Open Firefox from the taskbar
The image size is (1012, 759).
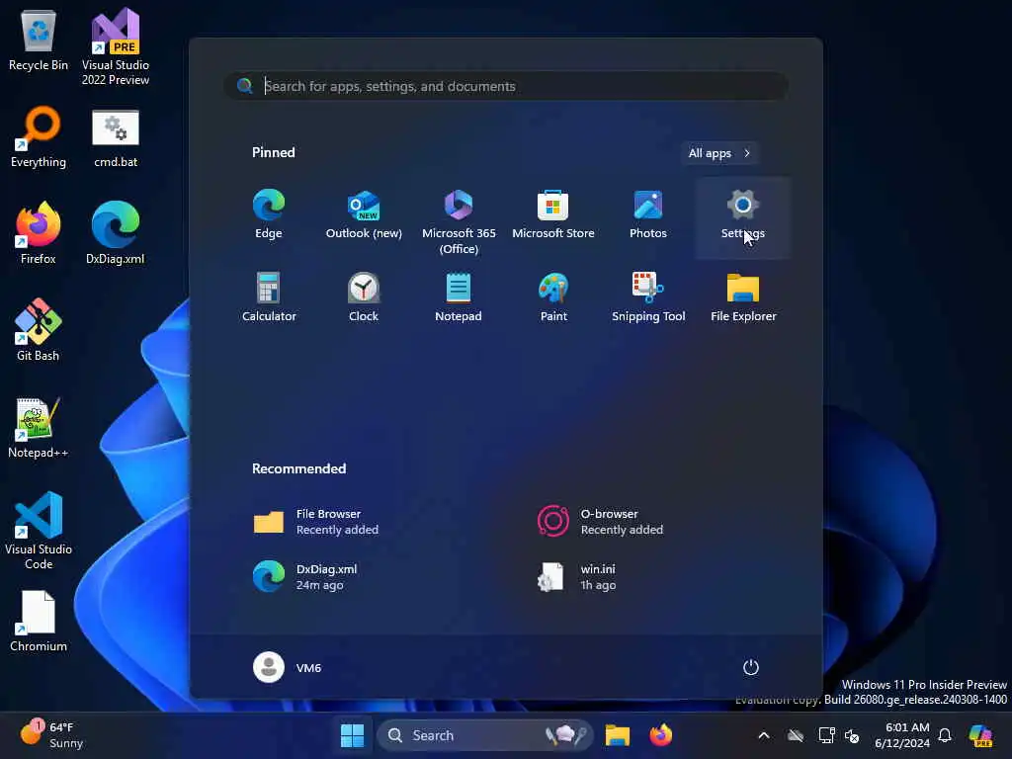(x=660, y=735)
